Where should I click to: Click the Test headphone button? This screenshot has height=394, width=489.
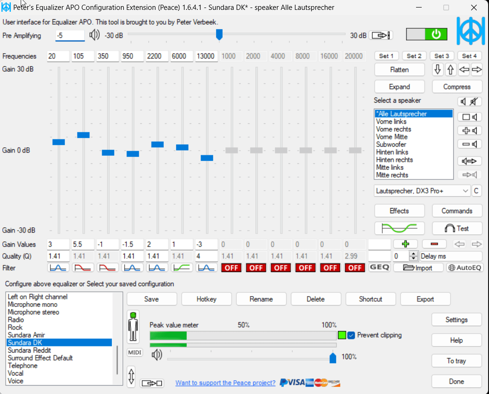pyautogui.click(x=457, y=228)
